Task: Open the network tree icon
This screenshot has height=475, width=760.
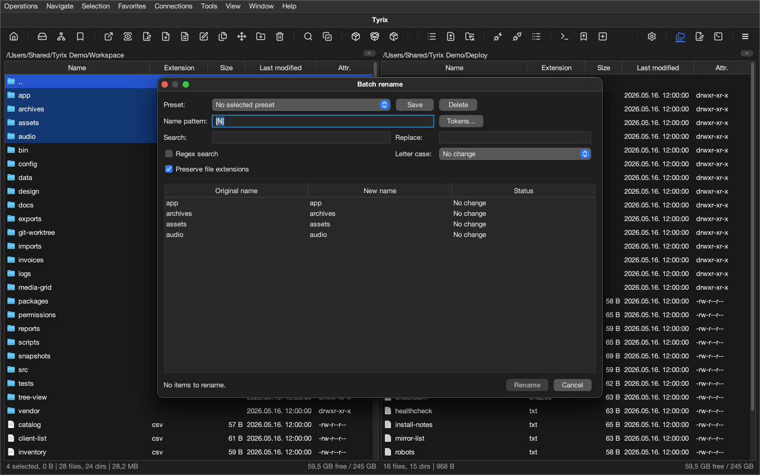Action: [x=61, y=36]
